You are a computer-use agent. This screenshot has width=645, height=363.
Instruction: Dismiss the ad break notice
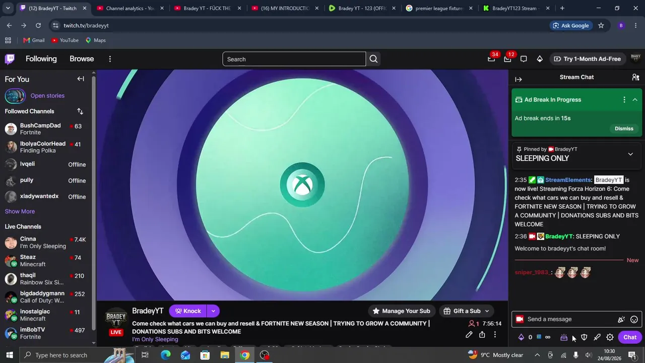(x=624, y=129)
